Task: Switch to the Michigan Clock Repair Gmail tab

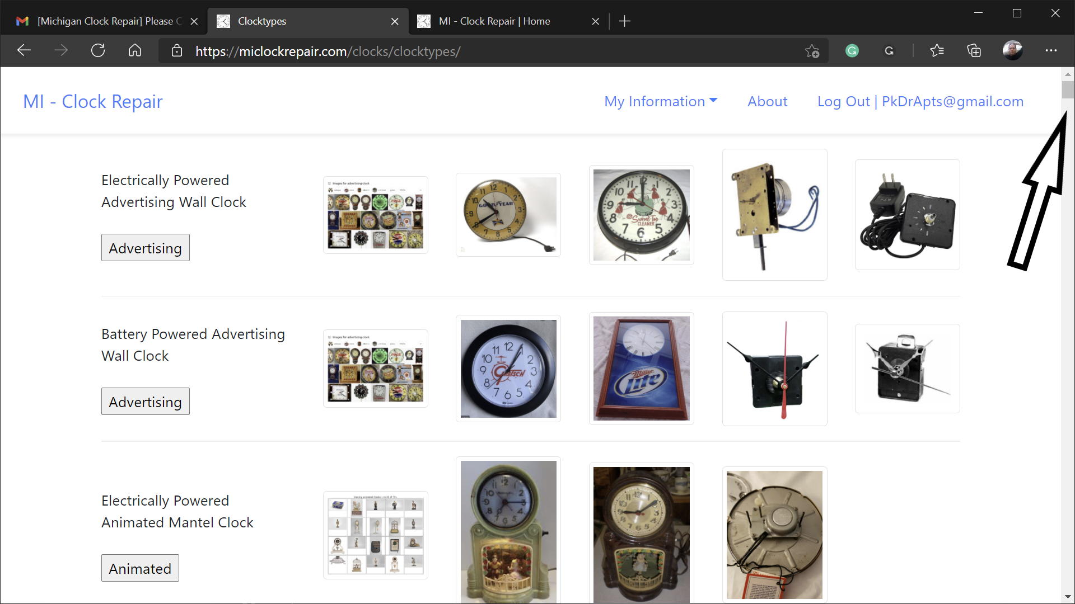Action: coord(106,21)
